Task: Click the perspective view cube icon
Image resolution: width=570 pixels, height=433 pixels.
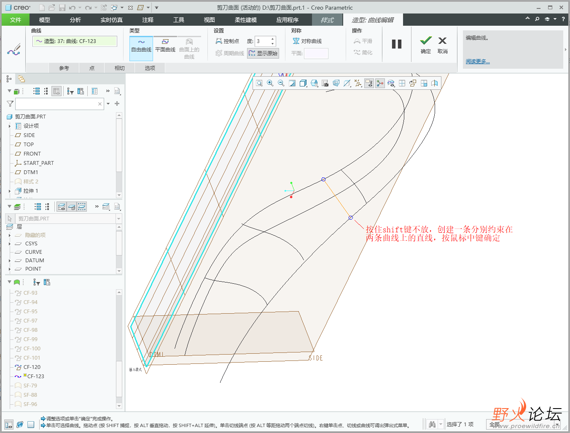Action: pos(336,83)
